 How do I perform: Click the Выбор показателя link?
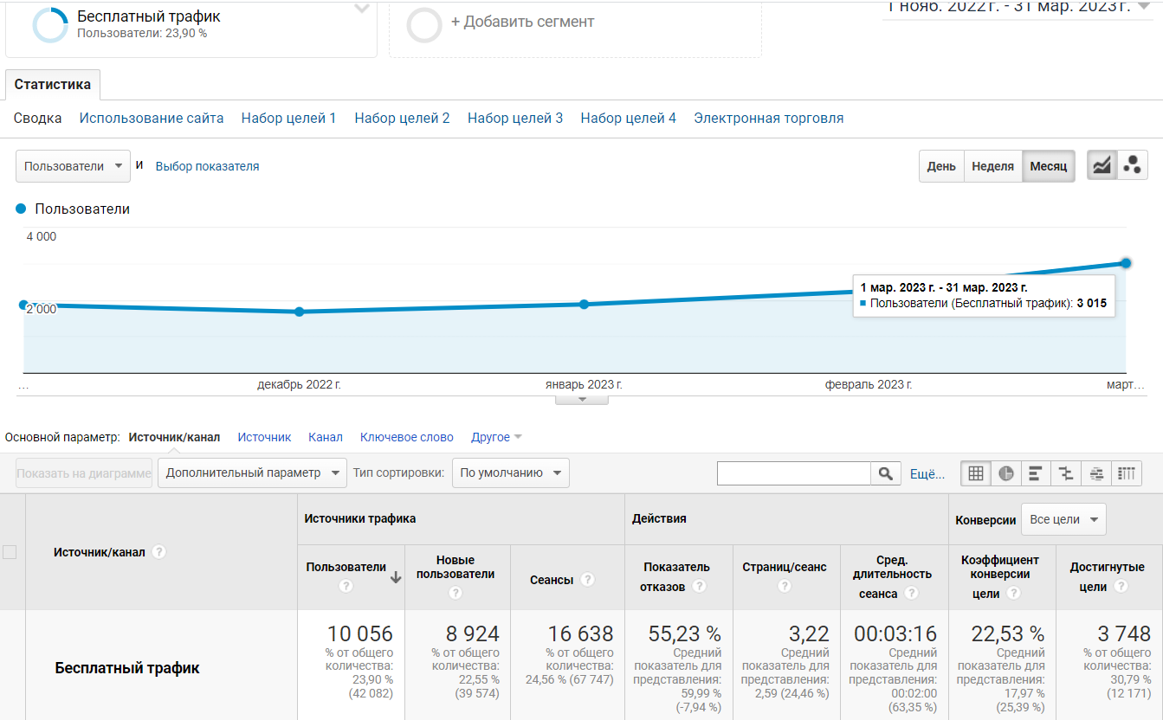click(207, 166)
